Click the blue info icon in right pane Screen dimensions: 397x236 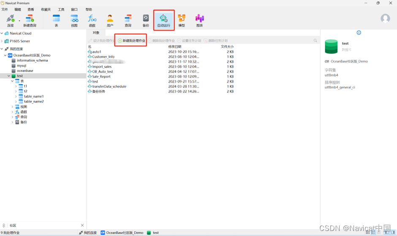[x=359, y=32]
